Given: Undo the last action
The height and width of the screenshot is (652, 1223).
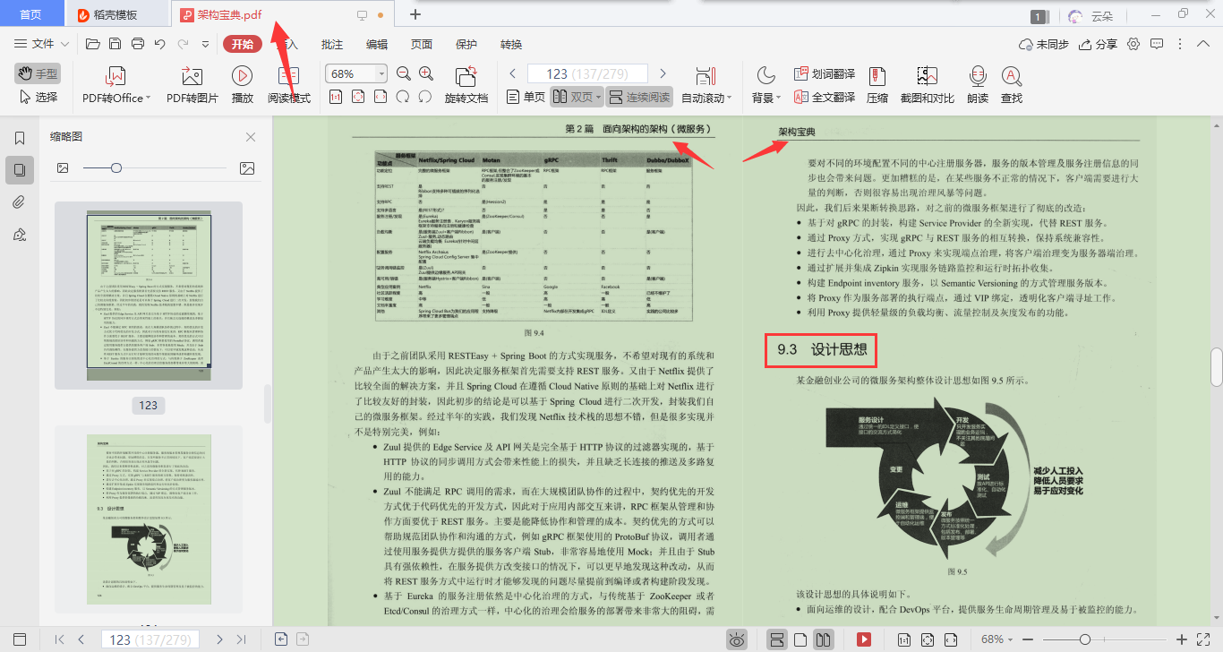Looking at the screenshot, I should coord(160,44).
